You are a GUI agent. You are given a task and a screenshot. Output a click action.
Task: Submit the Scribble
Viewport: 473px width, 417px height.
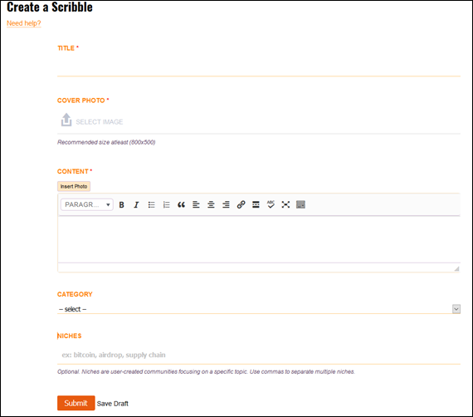pos(76,403)
